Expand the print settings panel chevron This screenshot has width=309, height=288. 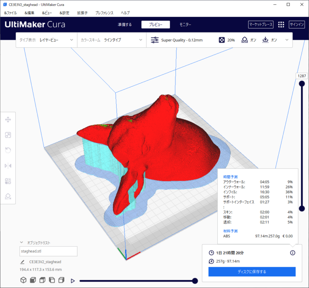coord(287,40)
